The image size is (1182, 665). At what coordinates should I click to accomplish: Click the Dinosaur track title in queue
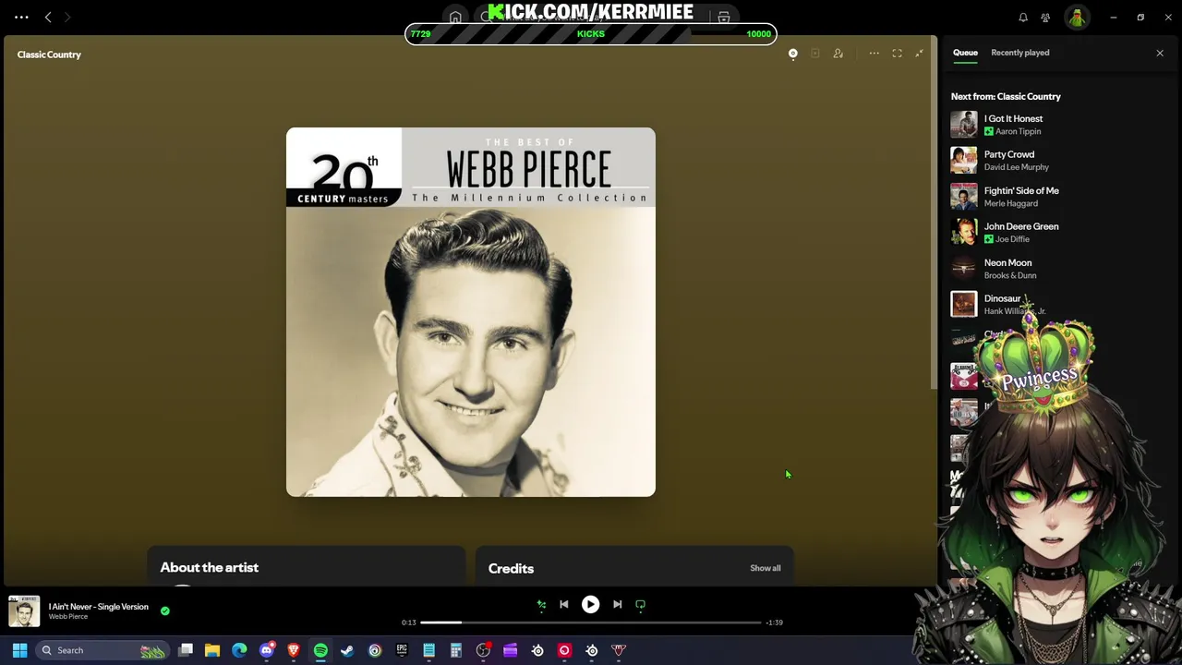coord(1002,298)
